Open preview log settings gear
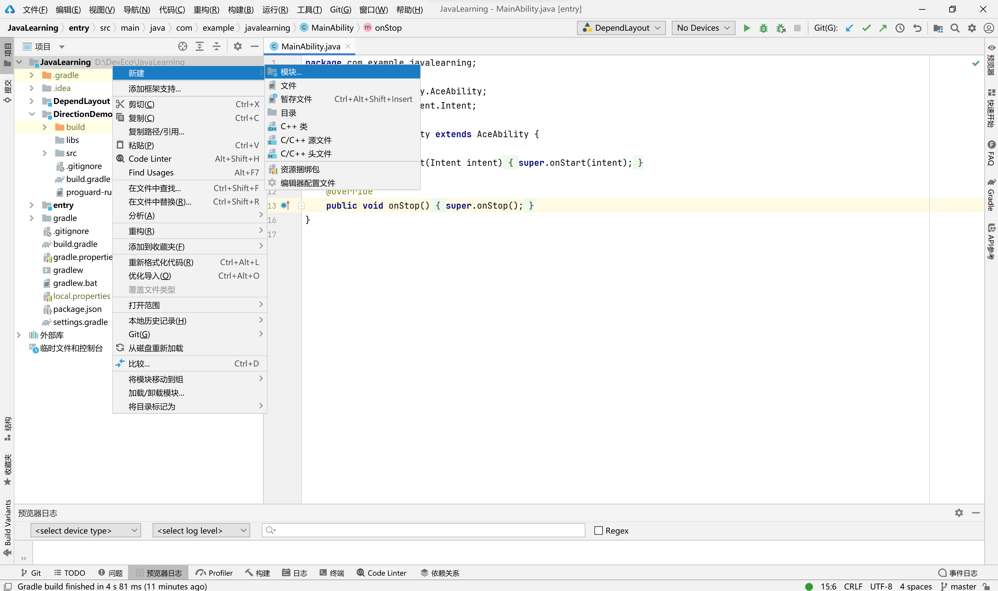998x591 pixels. pyautogui.click(x=958, y=513)
